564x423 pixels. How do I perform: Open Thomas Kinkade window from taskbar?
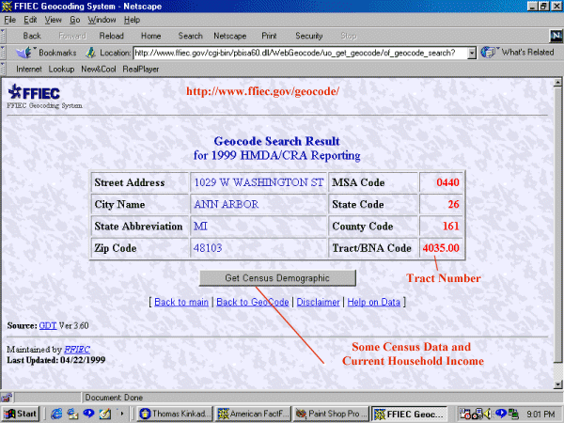point(176,413)
